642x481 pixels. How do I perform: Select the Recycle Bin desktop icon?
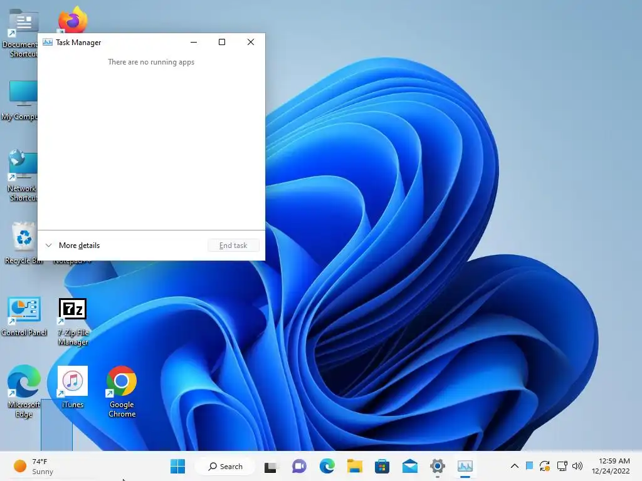point(23,242)
